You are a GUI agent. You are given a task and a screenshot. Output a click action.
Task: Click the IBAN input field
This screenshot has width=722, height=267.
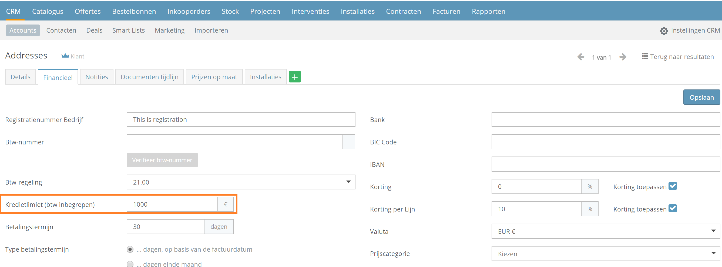(606, 164)
